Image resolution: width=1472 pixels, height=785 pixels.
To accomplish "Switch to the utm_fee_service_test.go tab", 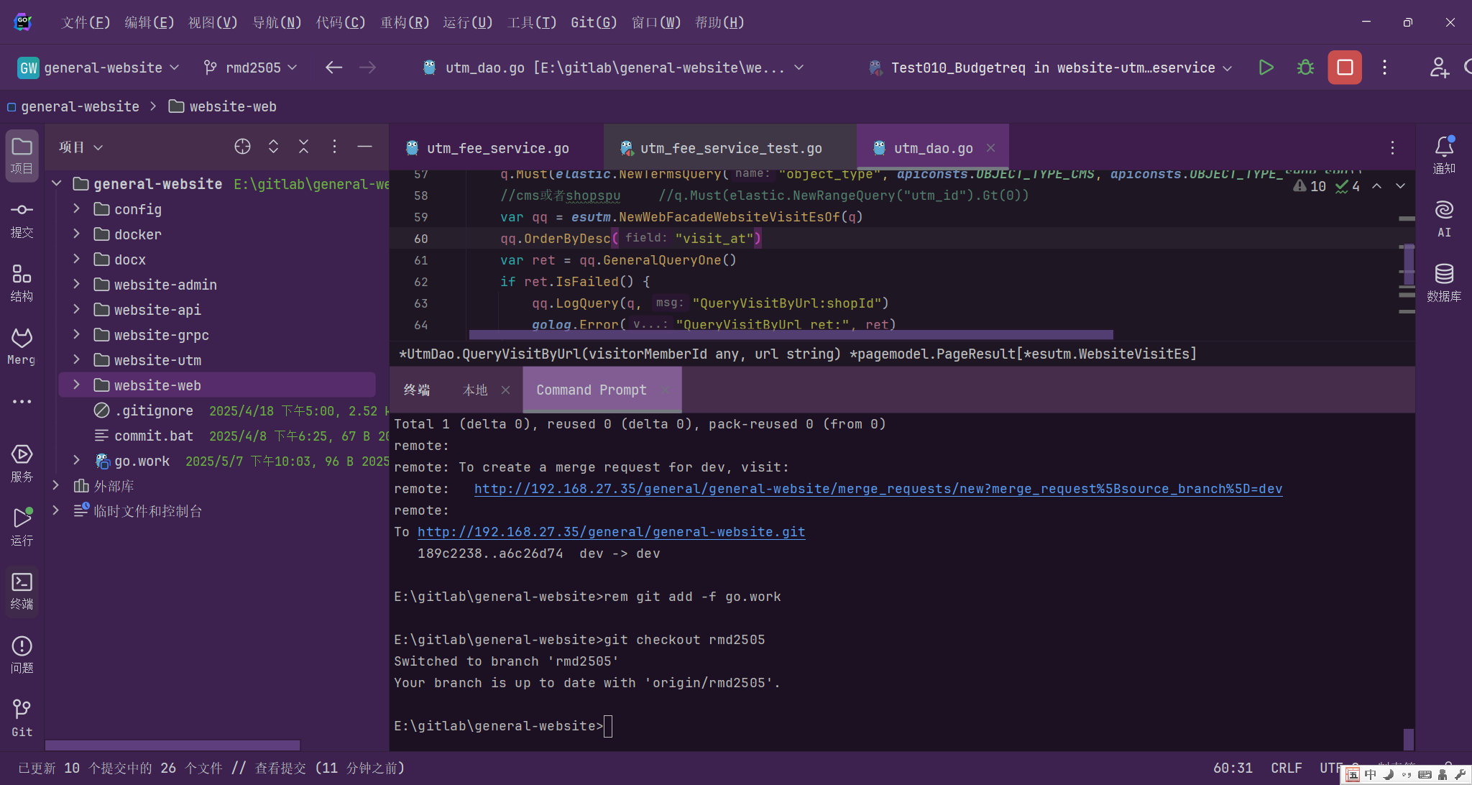I will coord(730,148).
